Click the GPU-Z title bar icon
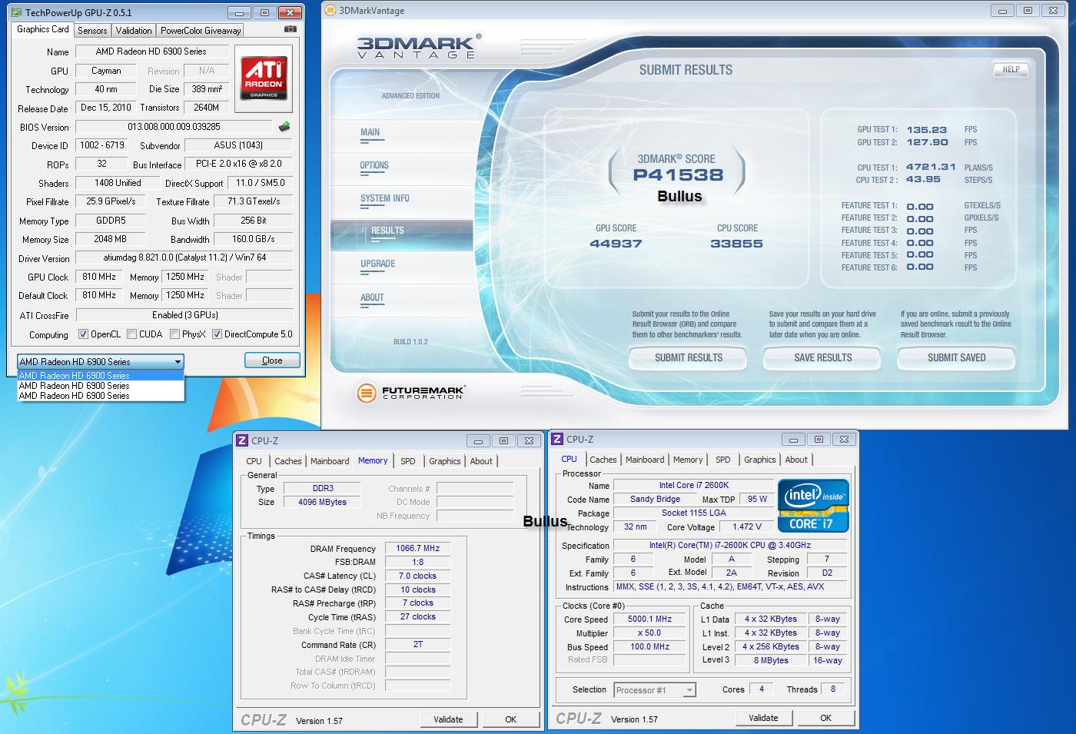 pos(18,12)
